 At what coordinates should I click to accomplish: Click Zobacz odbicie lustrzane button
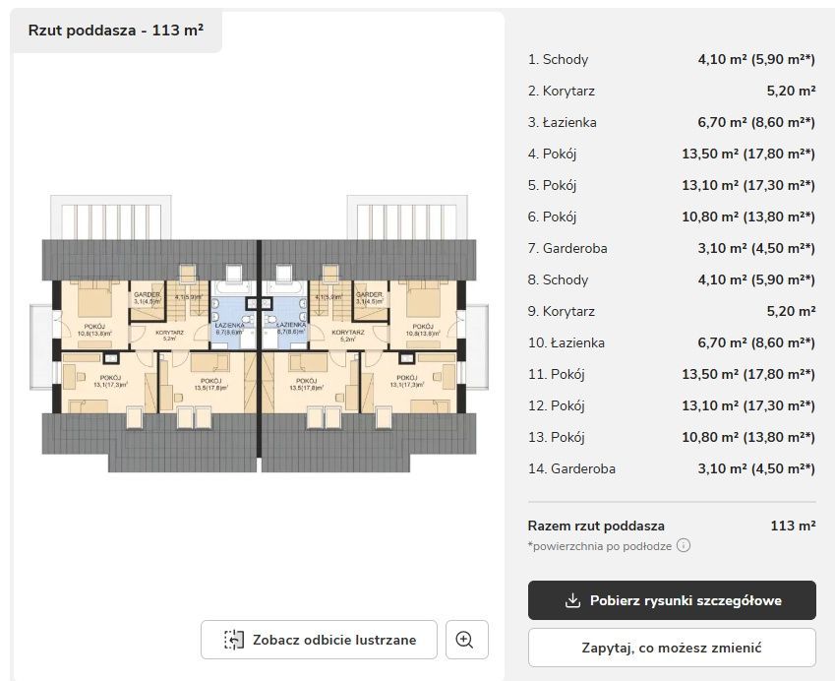[319, 640]
